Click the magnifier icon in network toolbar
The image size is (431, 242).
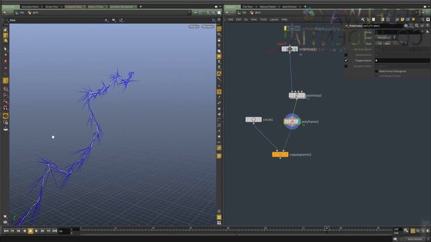point(423,19)
